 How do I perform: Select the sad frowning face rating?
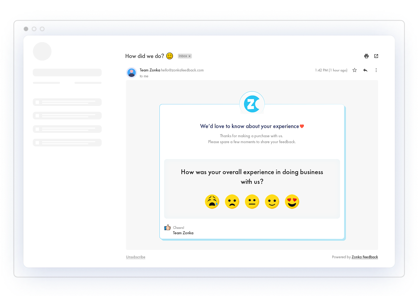(x=232, y=202)
